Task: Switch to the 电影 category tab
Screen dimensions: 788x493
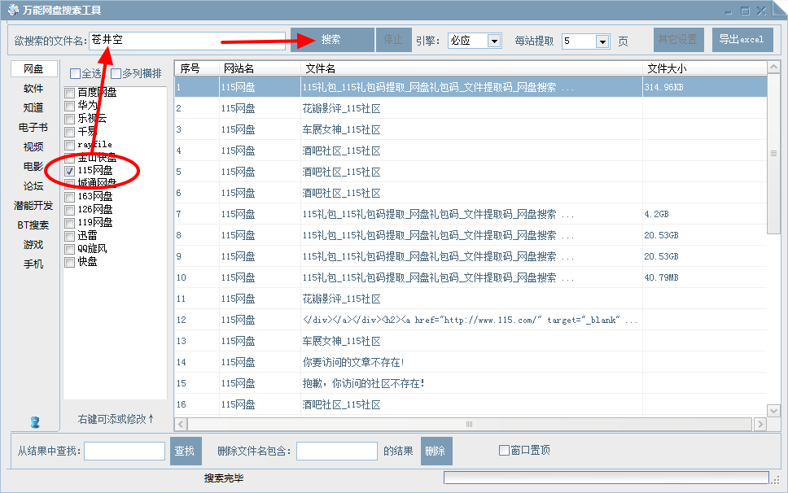Action: [x=33, y=167]
